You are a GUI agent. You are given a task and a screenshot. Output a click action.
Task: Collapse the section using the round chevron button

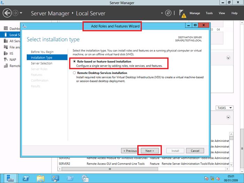pyautogui.click(x=229, y=58)
